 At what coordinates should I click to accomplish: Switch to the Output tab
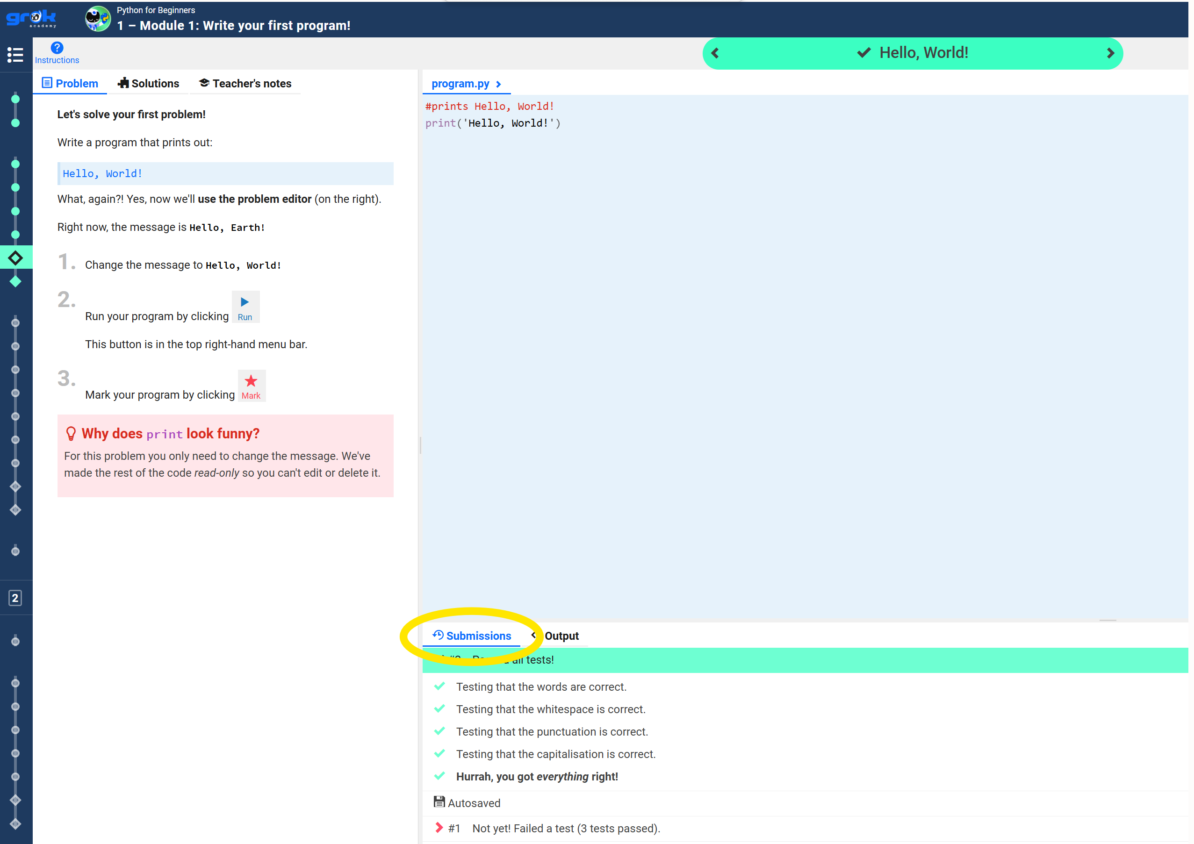pos(561,636)
